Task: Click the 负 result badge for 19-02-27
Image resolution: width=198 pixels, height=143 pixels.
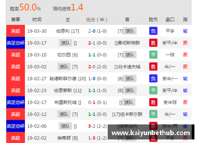Action: (x=153, y=79)
